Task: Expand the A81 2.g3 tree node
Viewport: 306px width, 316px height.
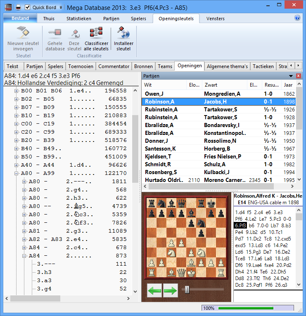Action: click(x=24, y=231)
